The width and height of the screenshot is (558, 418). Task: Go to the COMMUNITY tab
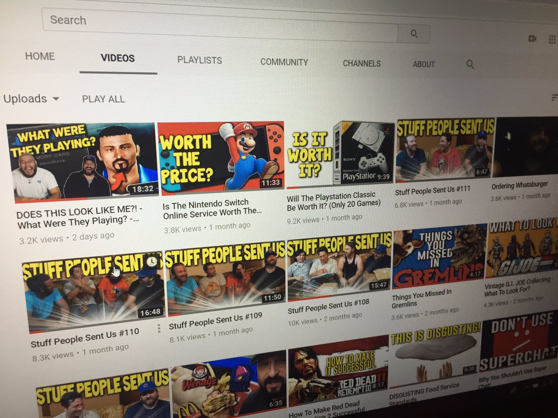pos(284,62)
